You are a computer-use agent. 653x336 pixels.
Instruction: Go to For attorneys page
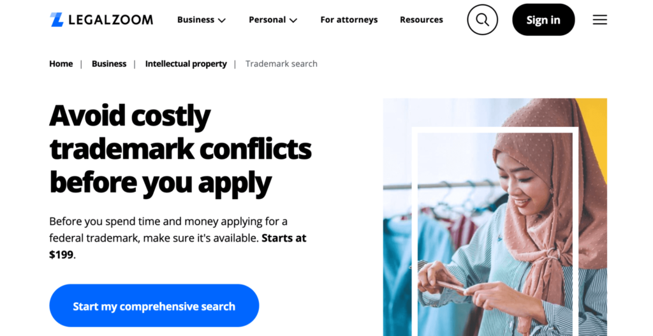[x=349, y=20]
